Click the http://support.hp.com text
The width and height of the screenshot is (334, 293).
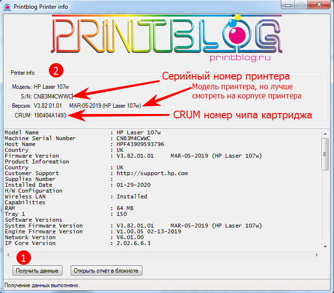click(152, 173)
